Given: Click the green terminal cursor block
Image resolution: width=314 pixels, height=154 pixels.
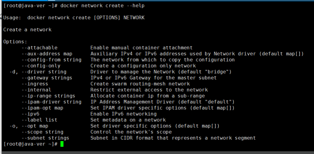Looking at the screenshot, I should point(62,144).
